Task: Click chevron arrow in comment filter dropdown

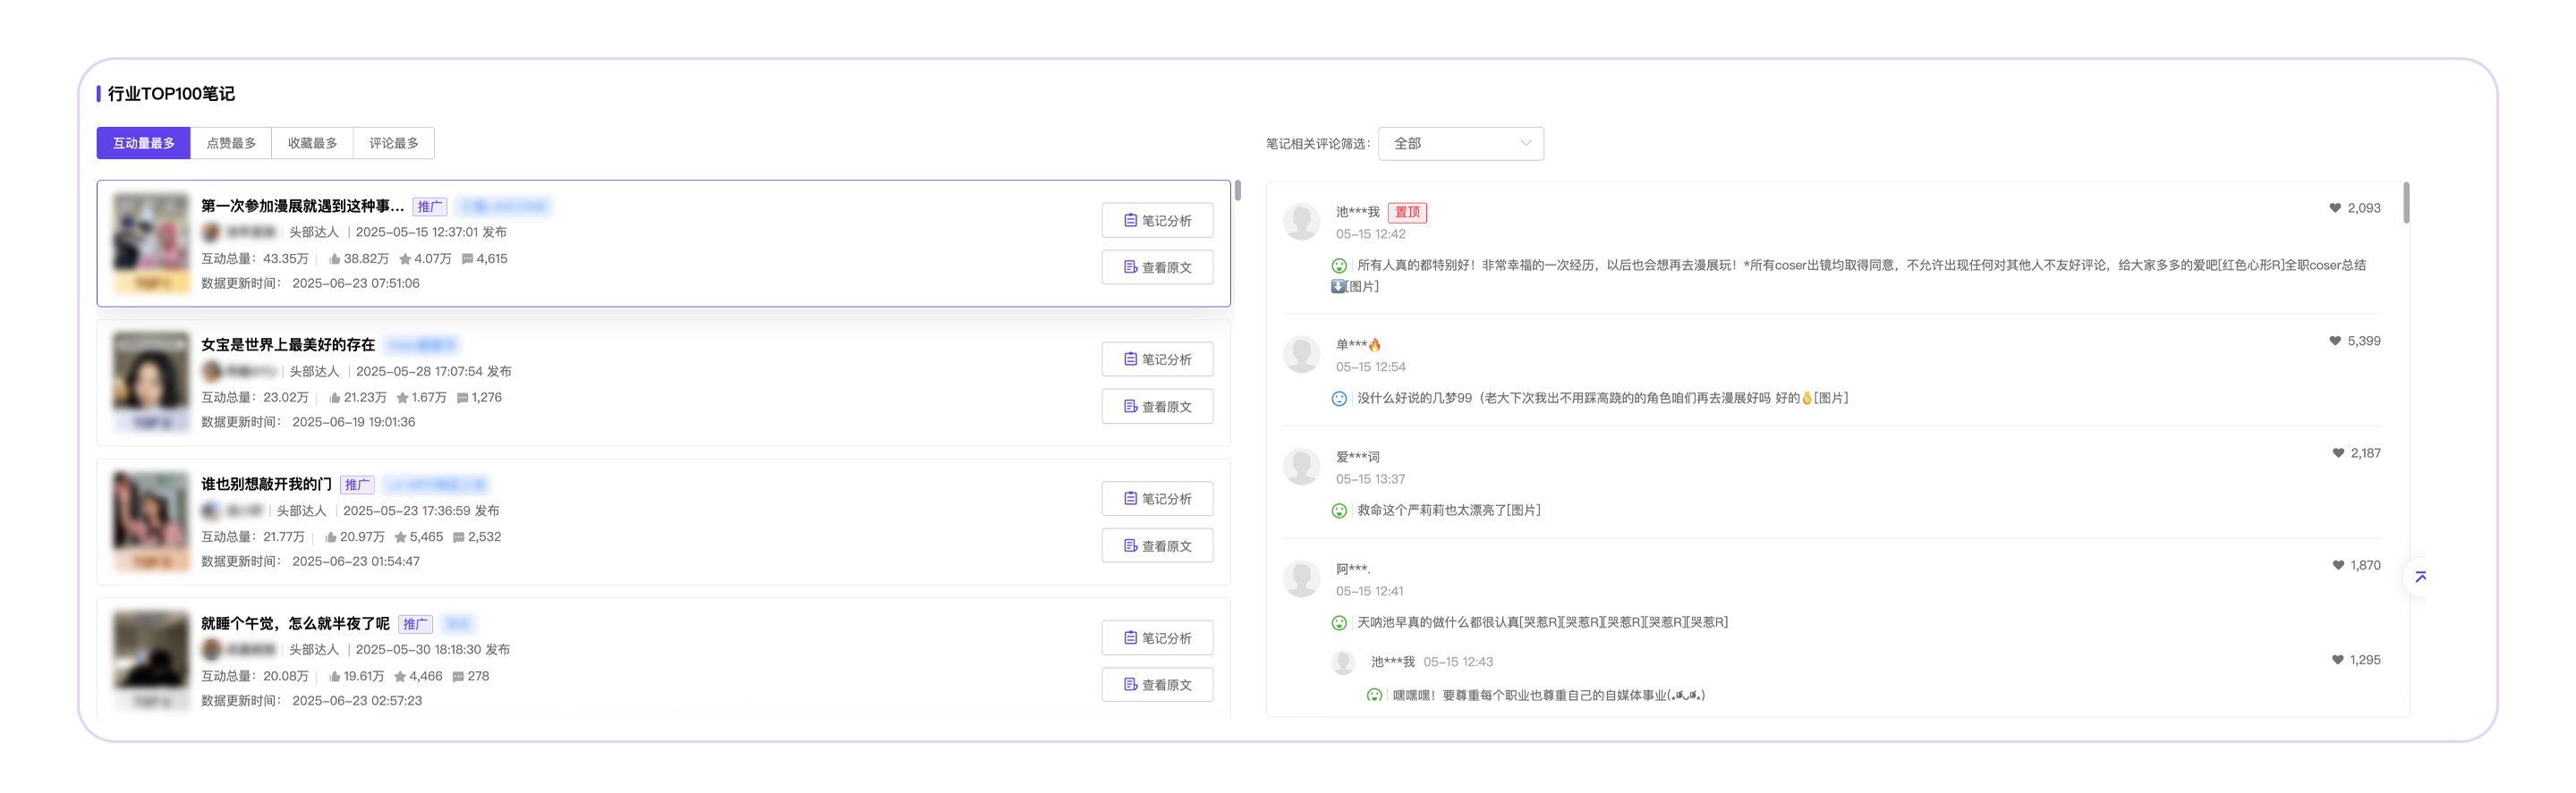Action: click(x=1525, y=143)
